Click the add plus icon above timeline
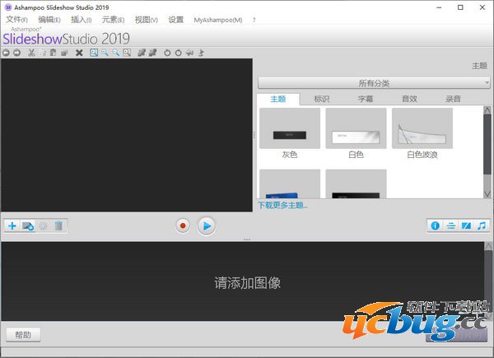This screenshot has height=358, width=494. pos(12,225)
